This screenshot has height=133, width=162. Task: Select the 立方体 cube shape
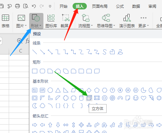(x=89, y=98)
